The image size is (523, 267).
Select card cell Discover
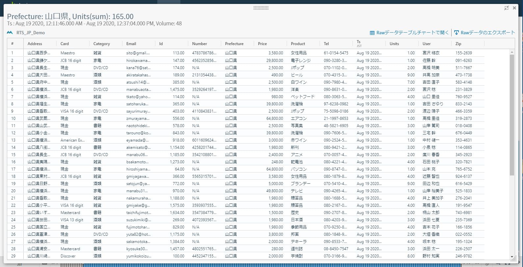68,256
